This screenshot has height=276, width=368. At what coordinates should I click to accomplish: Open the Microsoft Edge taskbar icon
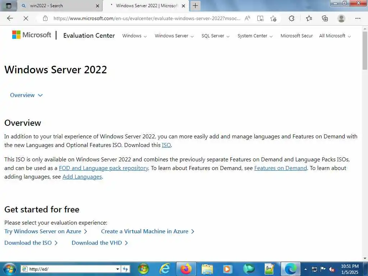(x=290, y=269)
